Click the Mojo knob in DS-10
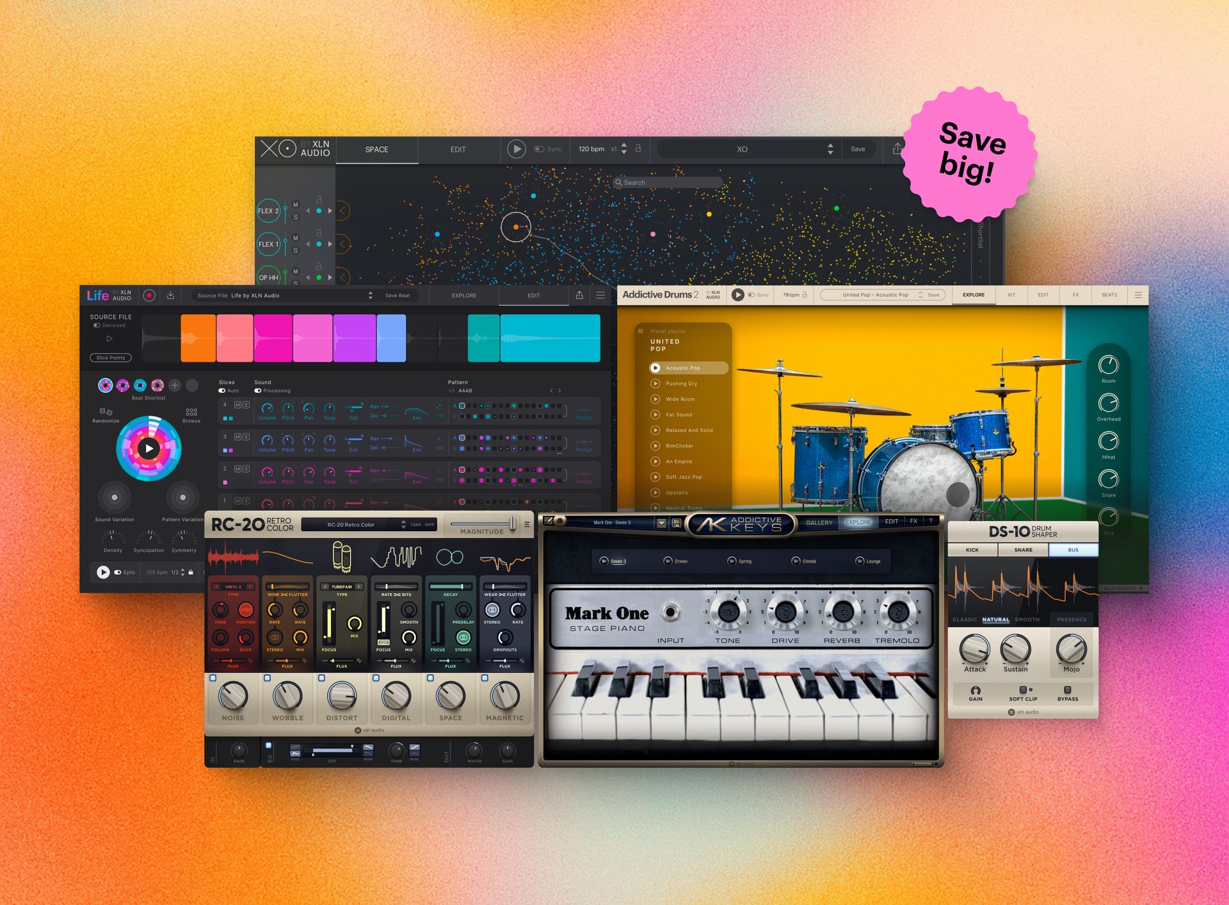The image size is (1229, 905). (1071, 648)
